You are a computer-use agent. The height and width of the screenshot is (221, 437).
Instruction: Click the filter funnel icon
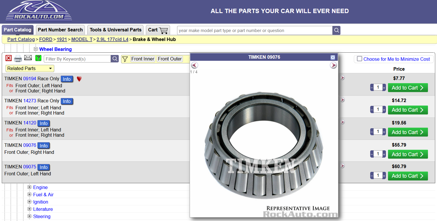(x=125, y=59)
